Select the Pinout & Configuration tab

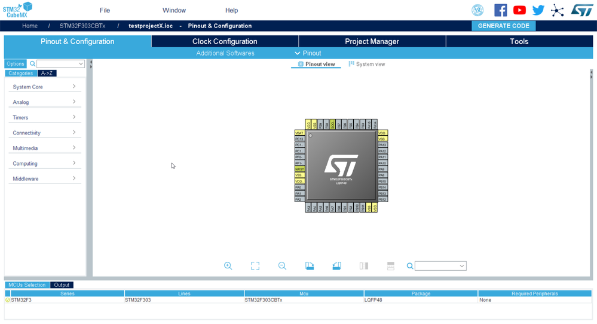click(x=77, y=41)
